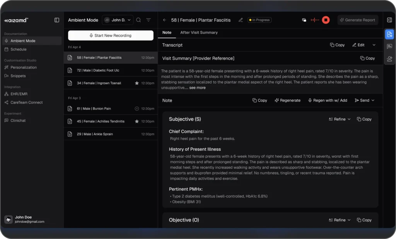
Task: Open the Send dropdown in Note toolbar
Action: click(x=364, y=101)
